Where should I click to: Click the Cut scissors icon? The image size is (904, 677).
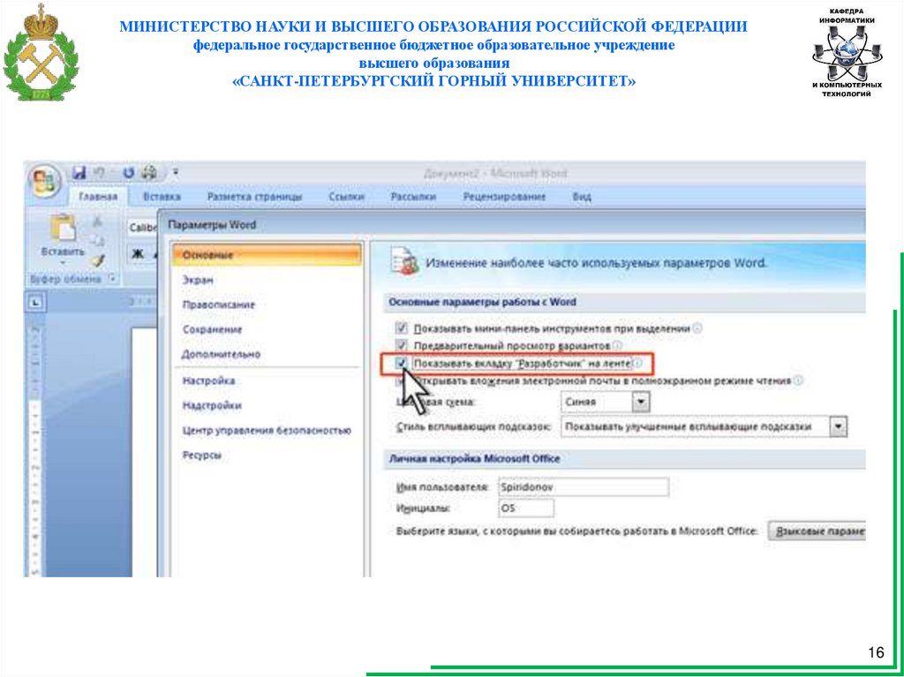click(97, 222)
